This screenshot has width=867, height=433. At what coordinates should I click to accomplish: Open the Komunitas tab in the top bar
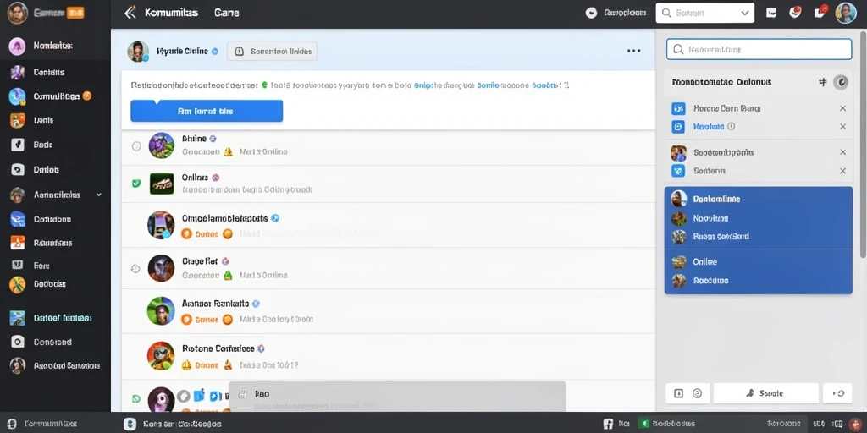point(171,13)
